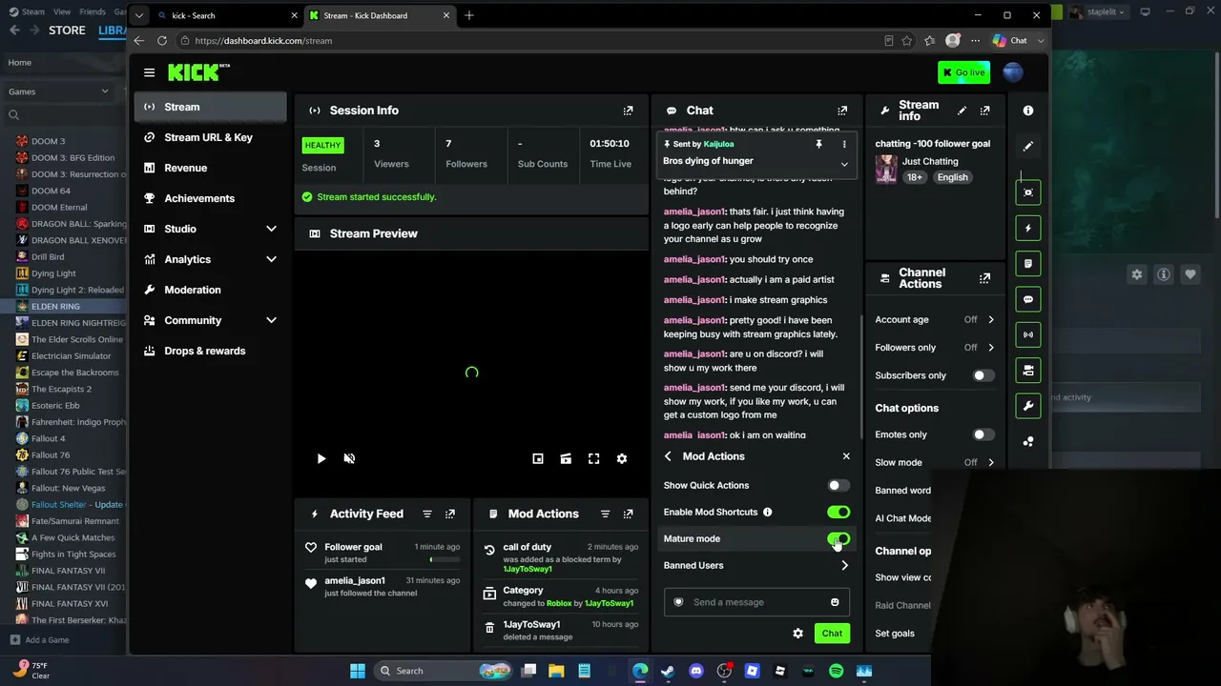Unpin the pinned chat message

click(818, 144)
